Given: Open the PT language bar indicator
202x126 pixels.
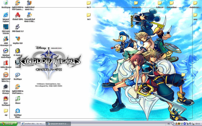Looking at the screenshot, I should click(169, 124).
